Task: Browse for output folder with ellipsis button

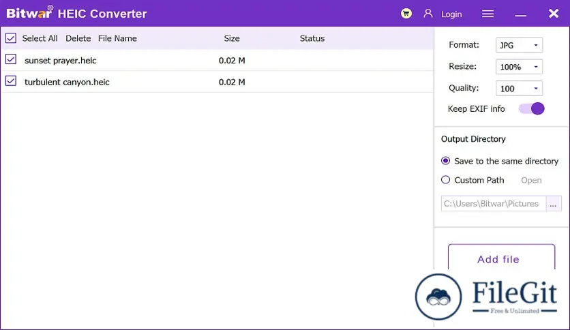Action: pos(554,203)
